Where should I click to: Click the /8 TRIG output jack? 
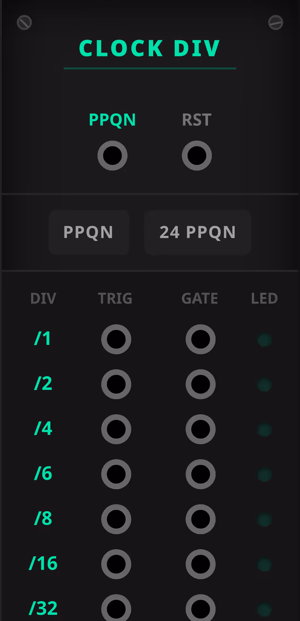(x=116, y=519)
